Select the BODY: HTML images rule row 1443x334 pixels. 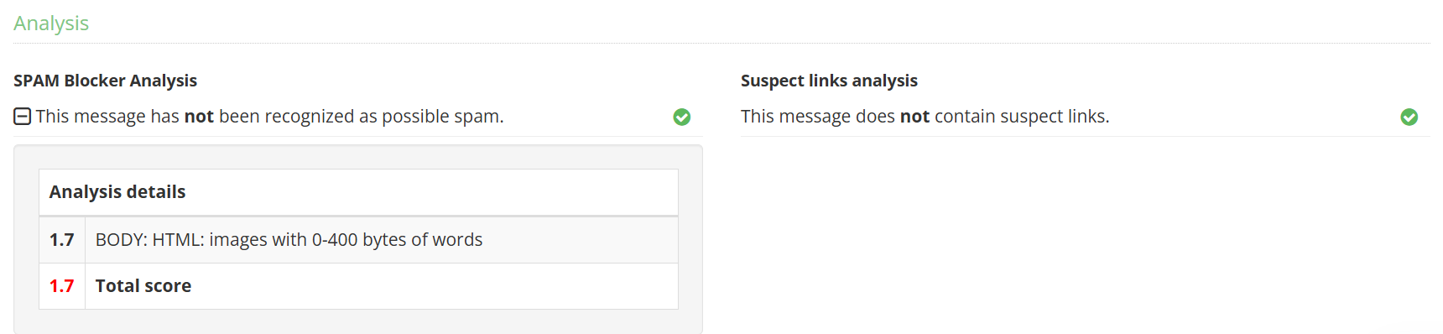pos(358,240)
